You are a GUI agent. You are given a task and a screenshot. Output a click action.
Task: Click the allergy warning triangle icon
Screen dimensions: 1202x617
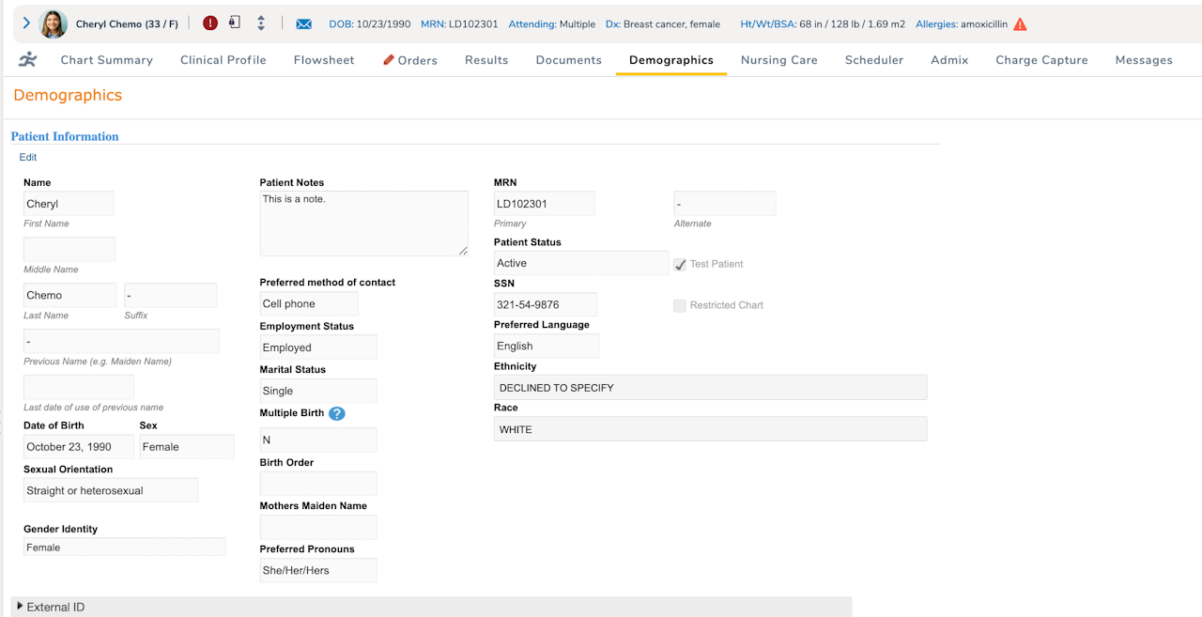pos(1020,24)
